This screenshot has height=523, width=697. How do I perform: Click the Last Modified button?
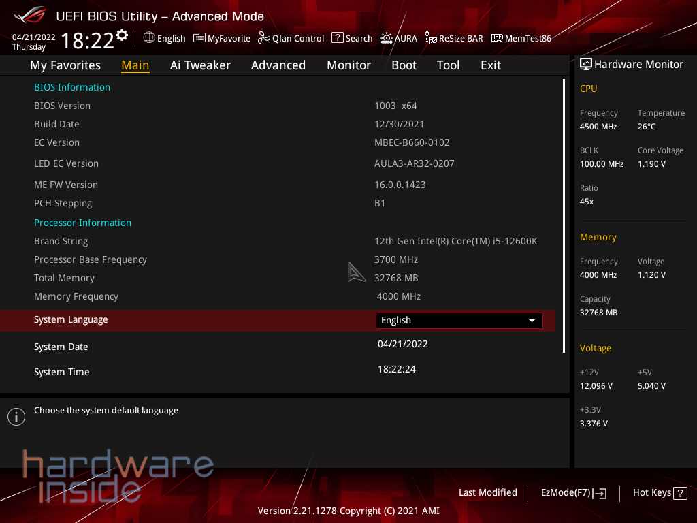tap(487, 492)
